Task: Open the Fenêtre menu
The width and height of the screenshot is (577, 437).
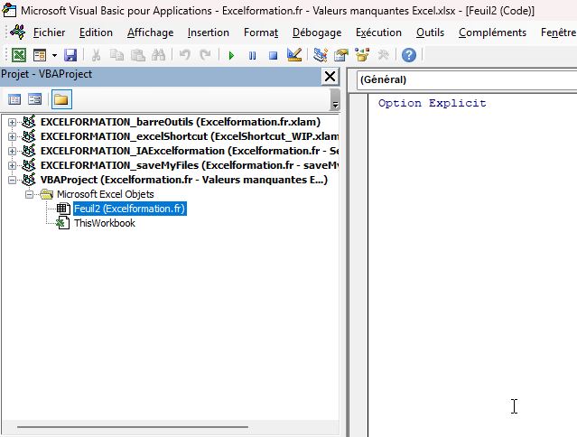Action: point(558,33)
